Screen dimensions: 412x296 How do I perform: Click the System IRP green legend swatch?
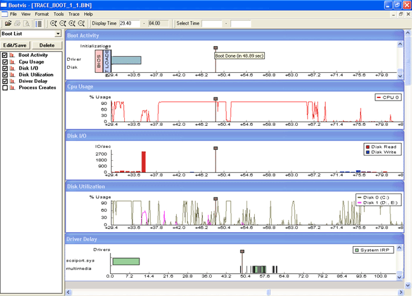[357, 250]
